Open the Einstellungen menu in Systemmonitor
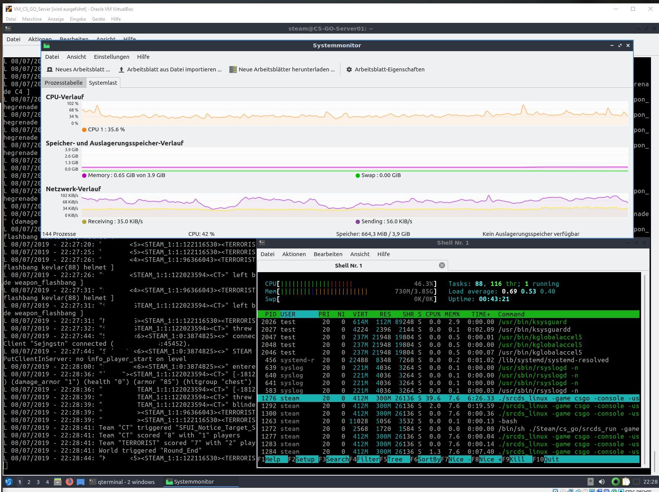The width and height of the screenshot is (659, 492). pyautogui.click(x=111, y=56)
